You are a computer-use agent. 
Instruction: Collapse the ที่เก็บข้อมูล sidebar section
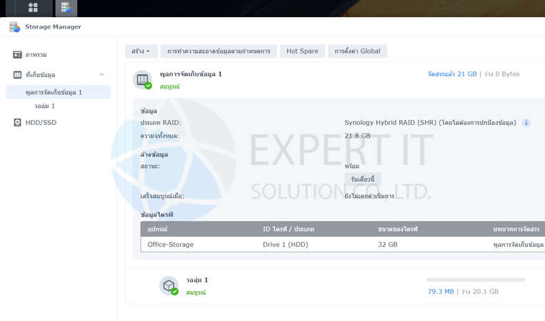coord(101,75)
